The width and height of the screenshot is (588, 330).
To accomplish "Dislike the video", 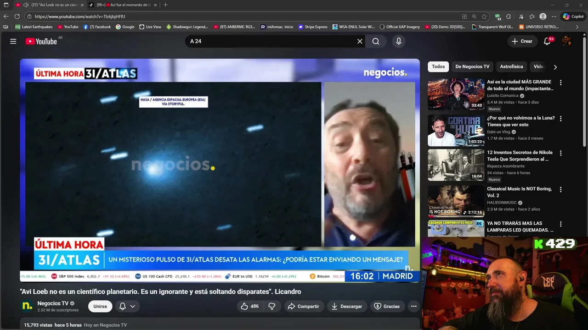I will (x=272, y=306).
